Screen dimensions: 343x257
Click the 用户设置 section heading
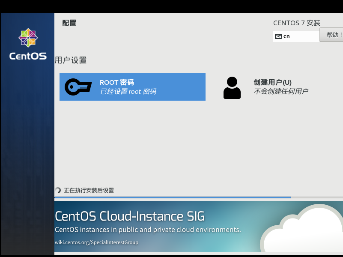click(70, 60)
